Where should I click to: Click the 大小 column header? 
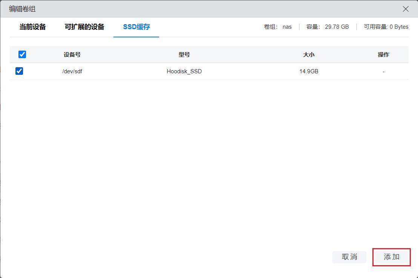(309, 54)
